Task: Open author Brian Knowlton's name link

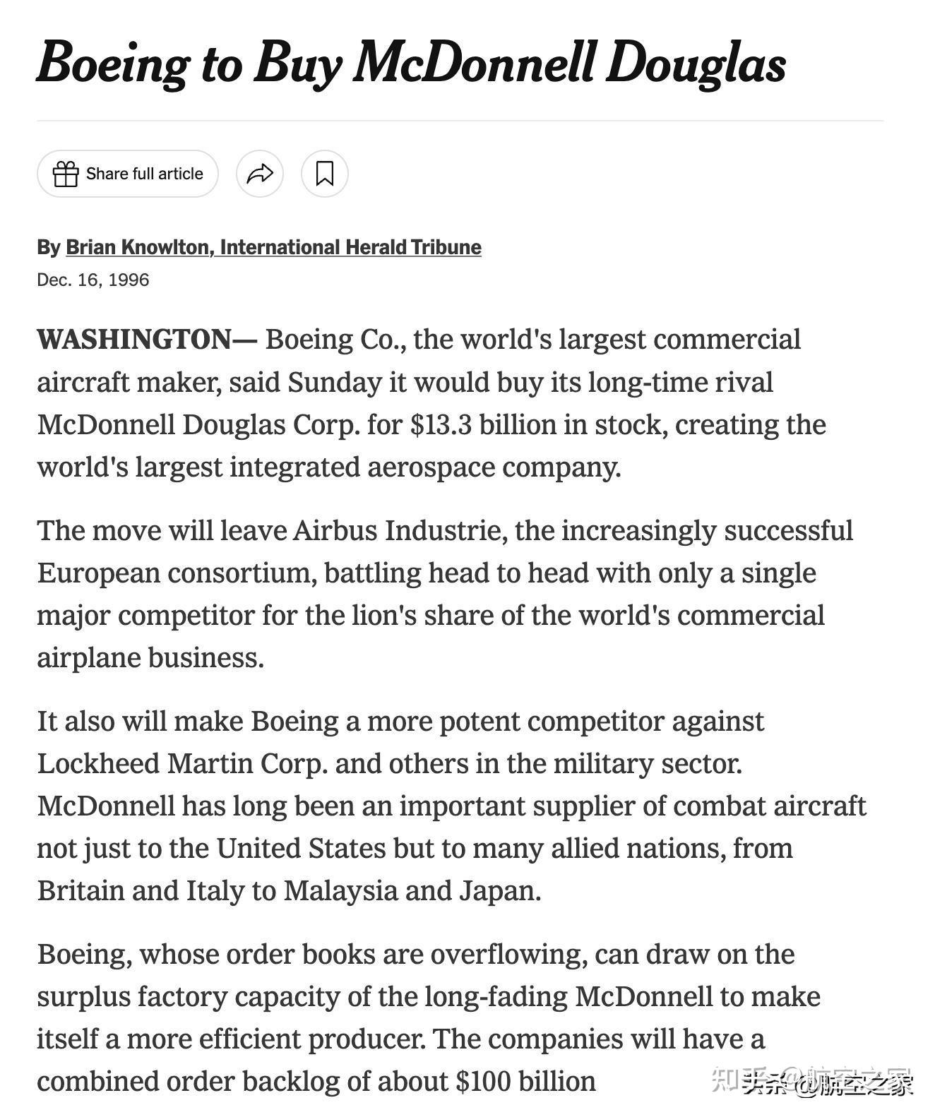Action: [x=138, y=247]
